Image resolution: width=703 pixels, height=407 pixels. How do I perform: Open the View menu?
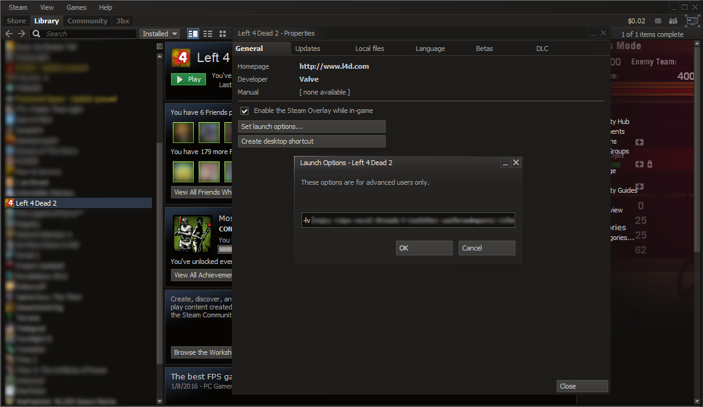[x=47, y=7]
